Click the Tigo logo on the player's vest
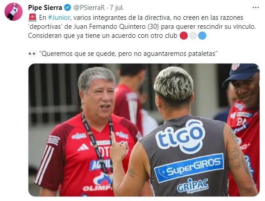The height and width of the screenshot is (201, 265). click(180, 136)
